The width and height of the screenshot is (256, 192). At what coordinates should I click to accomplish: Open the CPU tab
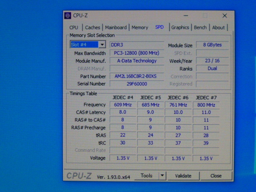(74, 28)
